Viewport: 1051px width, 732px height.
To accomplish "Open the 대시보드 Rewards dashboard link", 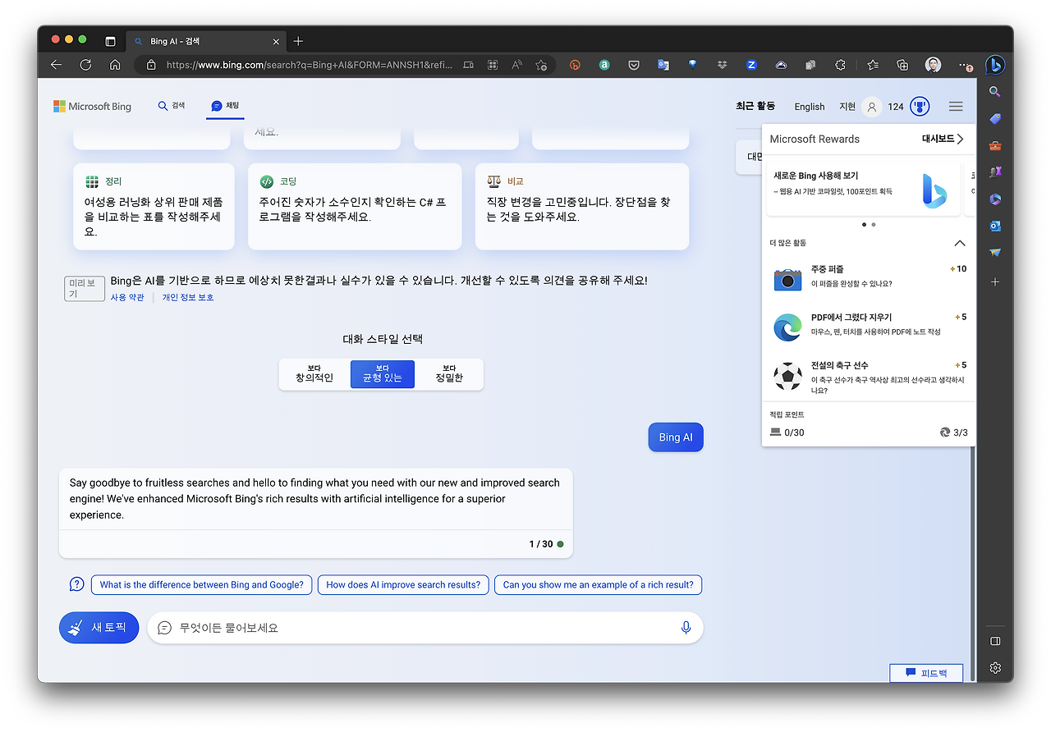I will pyautogui.click(x=943, y=139).
